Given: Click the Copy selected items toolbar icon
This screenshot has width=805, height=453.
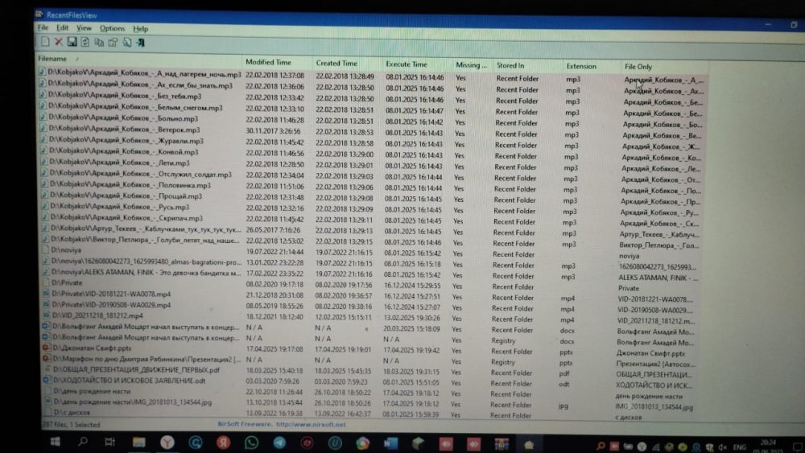Looking at the screenshot, I should point(98,43).
